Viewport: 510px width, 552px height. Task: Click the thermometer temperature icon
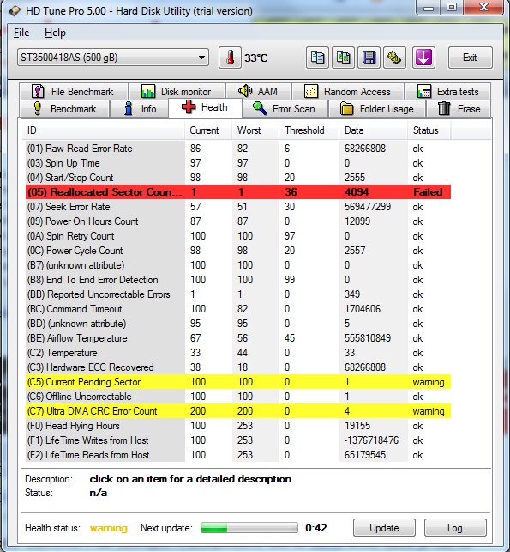pos(230,58)
